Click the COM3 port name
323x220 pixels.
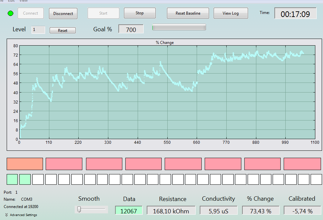point(27,199)
